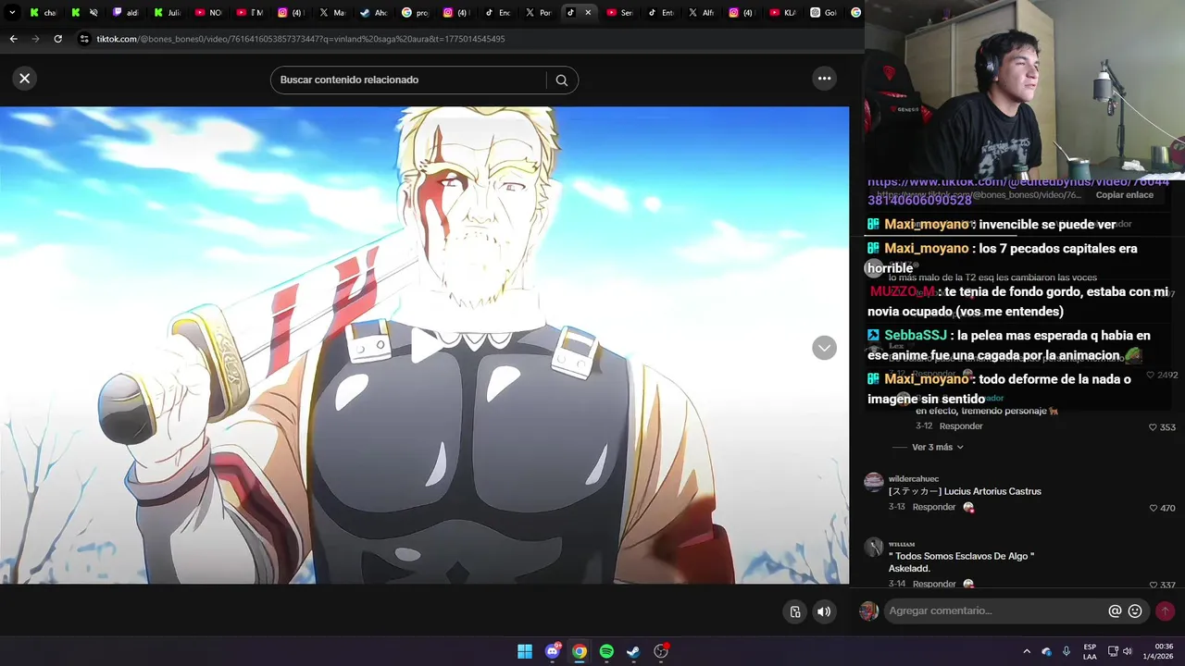Like William's comment with 337 likes
Viewport: 1185px width, 666px height.
click(x=1154, y=586)
